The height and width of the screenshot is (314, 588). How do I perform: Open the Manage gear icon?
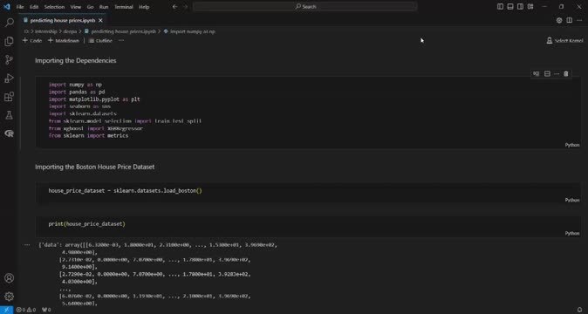pyautogui.click(x=9, y=297)
